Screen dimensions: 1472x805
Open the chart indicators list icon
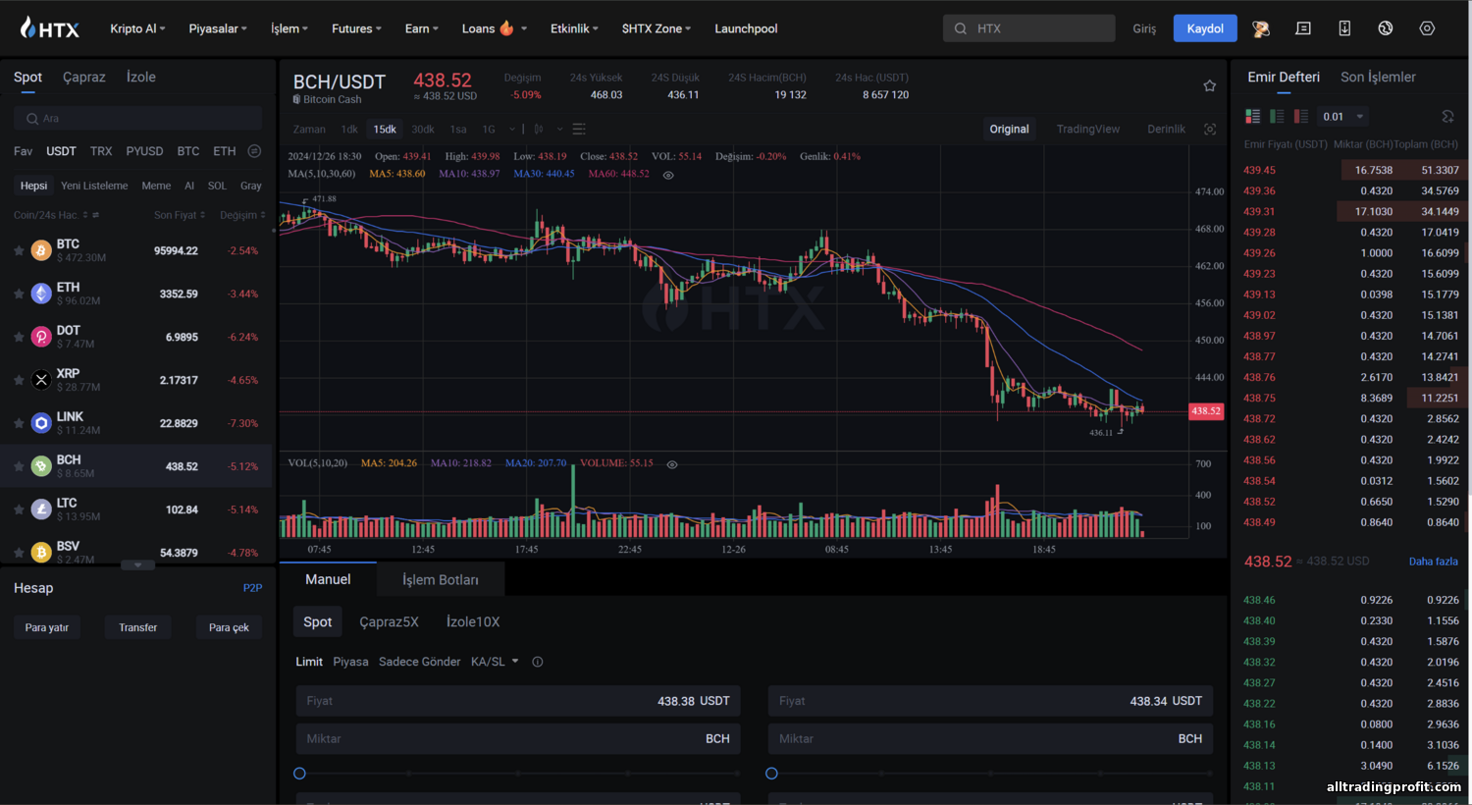coord(579,130)
